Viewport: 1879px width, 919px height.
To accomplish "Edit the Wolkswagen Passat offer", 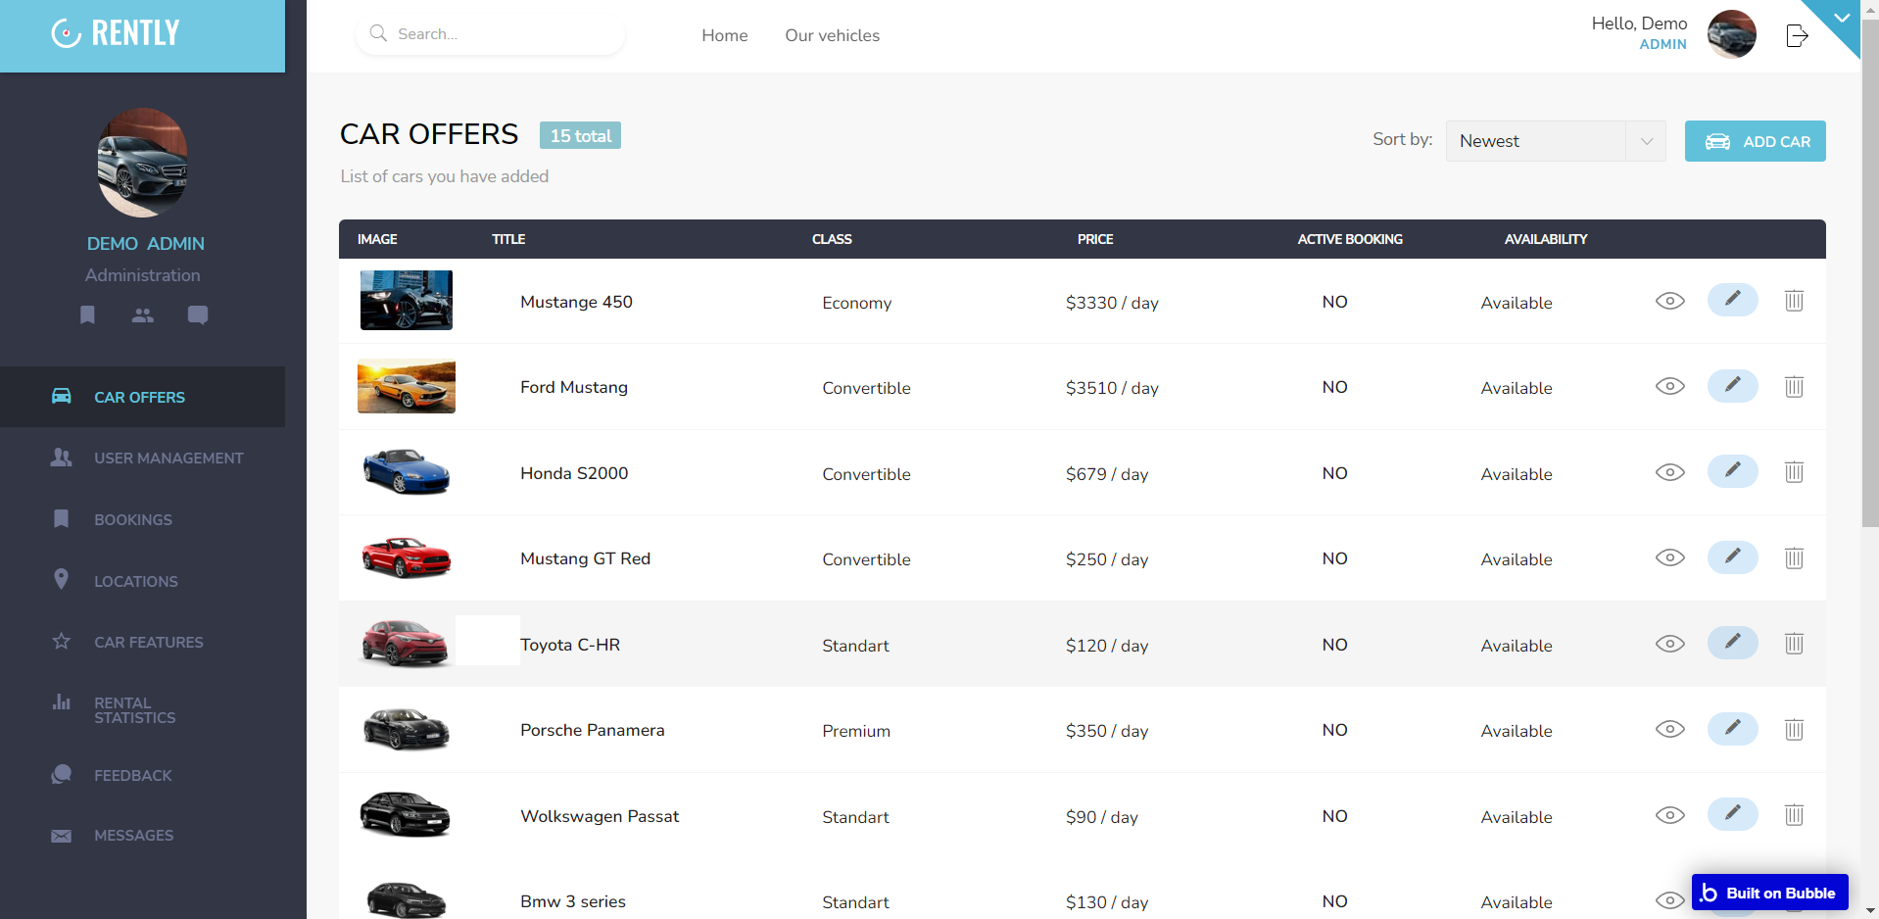I will tap(1732, 814).
